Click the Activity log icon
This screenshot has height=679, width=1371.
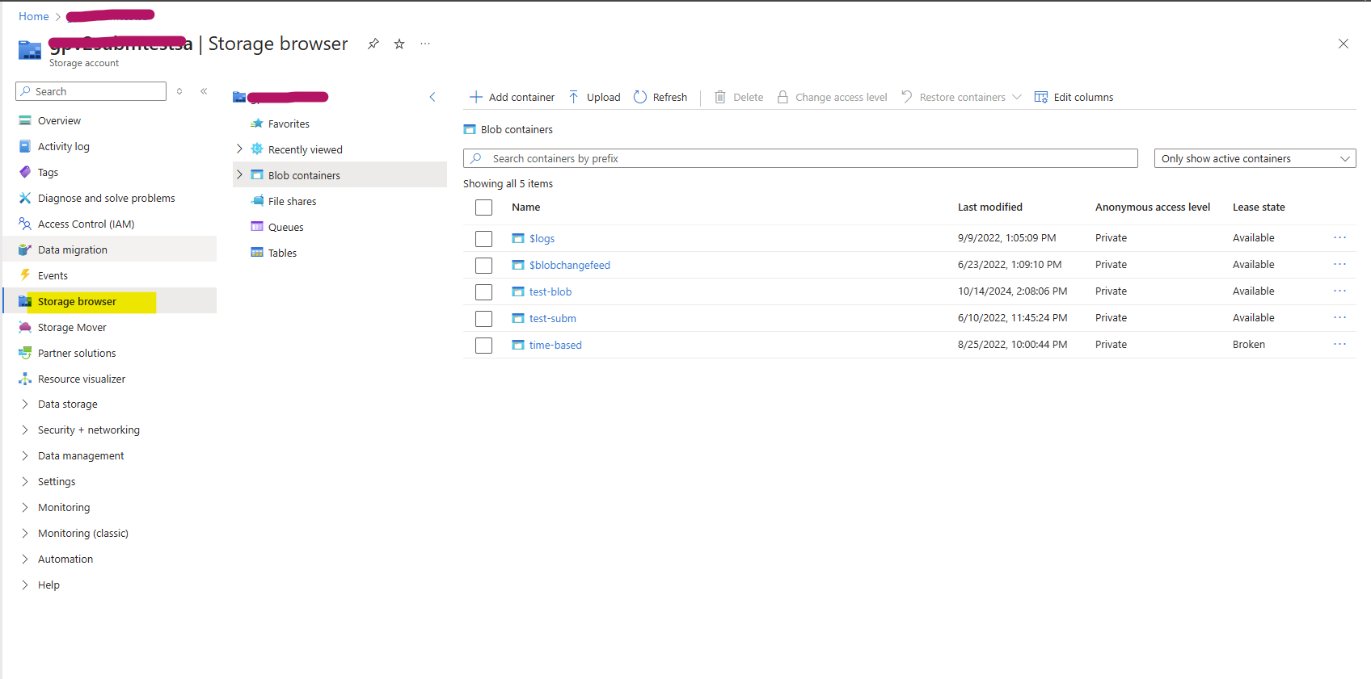tap(25, 146)
